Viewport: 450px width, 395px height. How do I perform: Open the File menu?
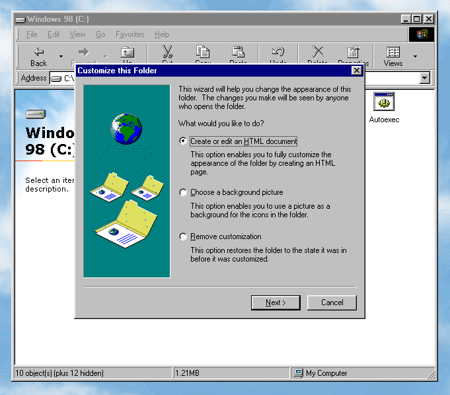click(32, 34)
